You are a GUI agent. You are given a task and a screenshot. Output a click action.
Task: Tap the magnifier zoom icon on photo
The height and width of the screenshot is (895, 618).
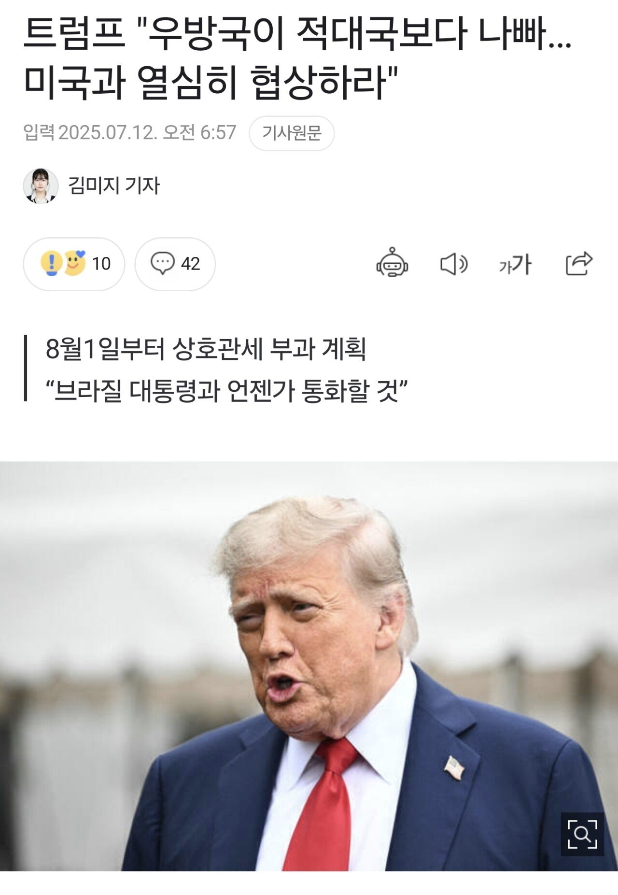582,834
